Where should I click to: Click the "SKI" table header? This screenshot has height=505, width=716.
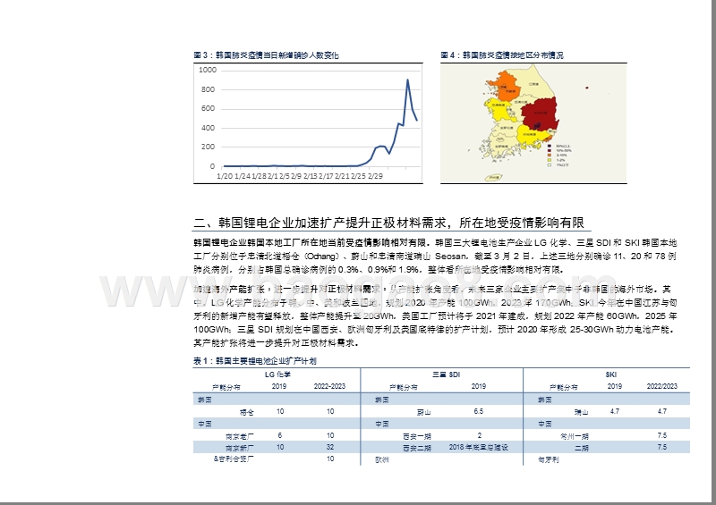tap(611, 375)
